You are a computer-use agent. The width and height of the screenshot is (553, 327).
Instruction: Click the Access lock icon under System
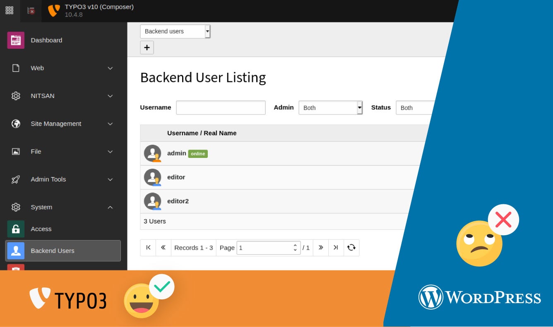click(x=15, y=229)
